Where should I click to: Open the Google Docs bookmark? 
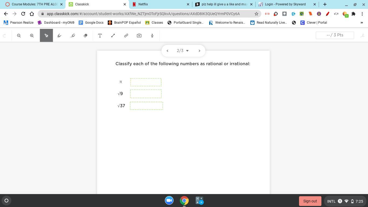91,23
